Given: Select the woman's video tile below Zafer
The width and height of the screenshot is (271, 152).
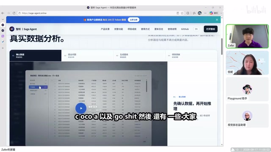Looking at the screenshot, I should pos(247,63).
